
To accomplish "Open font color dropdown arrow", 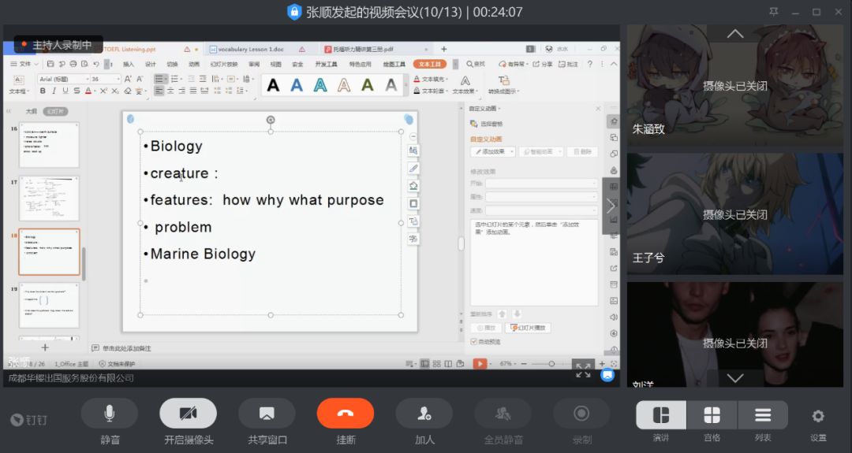I will click(x=95, y=91).
